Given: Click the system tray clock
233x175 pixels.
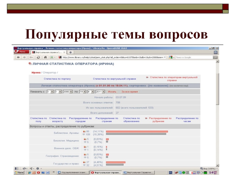Looking at the screenshot, I should [x=213, y=173].
